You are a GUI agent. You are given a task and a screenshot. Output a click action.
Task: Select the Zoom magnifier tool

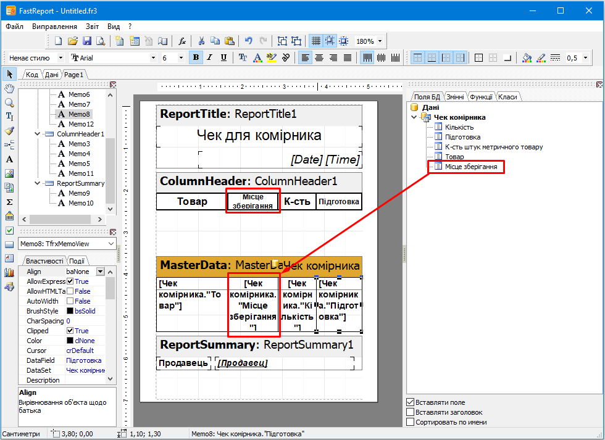9,102
